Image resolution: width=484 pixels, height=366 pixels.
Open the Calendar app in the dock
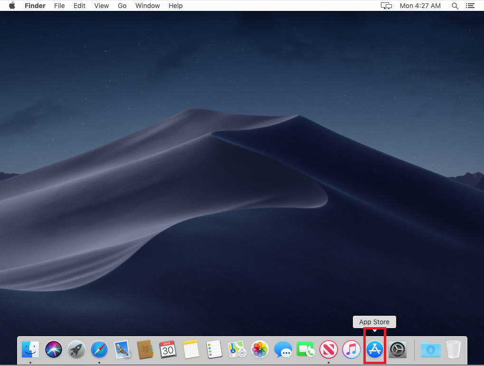point(168,350)
